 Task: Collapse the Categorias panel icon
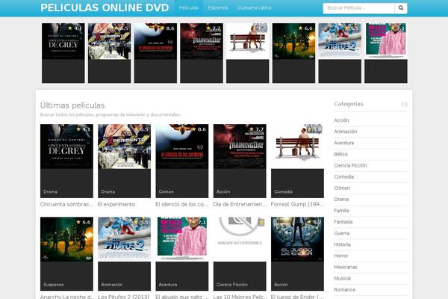click(404, 104)
